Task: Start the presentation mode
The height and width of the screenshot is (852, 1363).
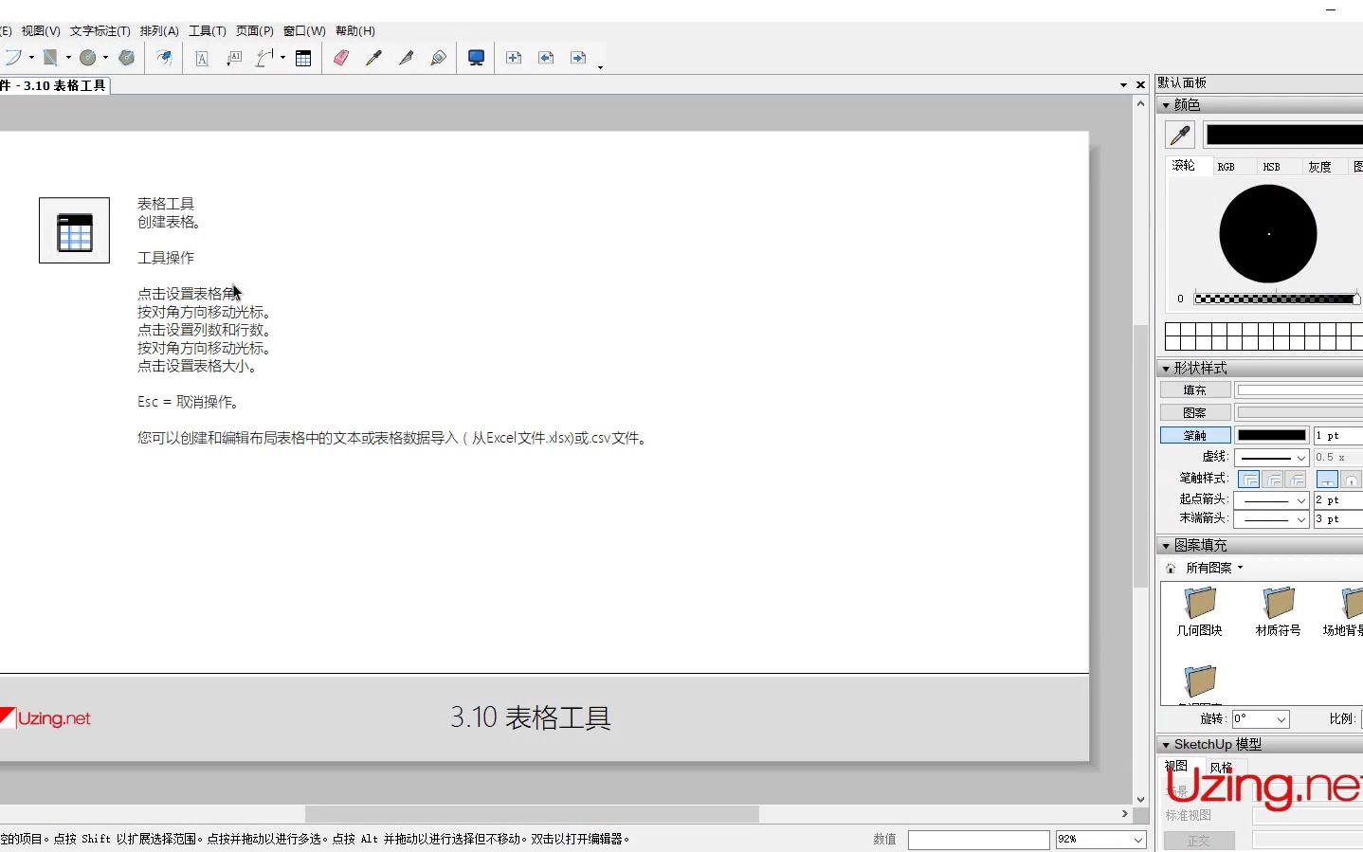Action: click(x=475, y=58)
